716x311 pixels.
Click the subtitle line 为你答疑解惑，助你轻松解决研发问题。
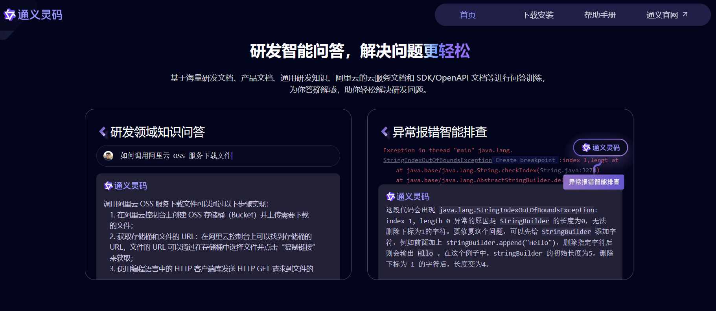359,90
